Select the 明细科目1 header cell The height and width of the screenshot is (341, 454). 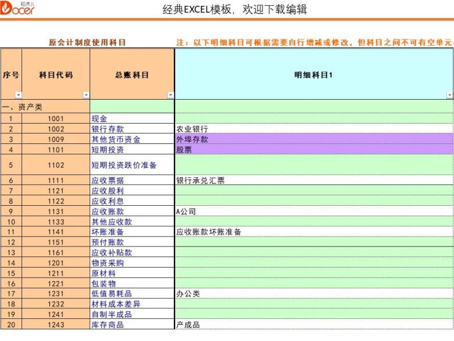(x=314, y=74)
